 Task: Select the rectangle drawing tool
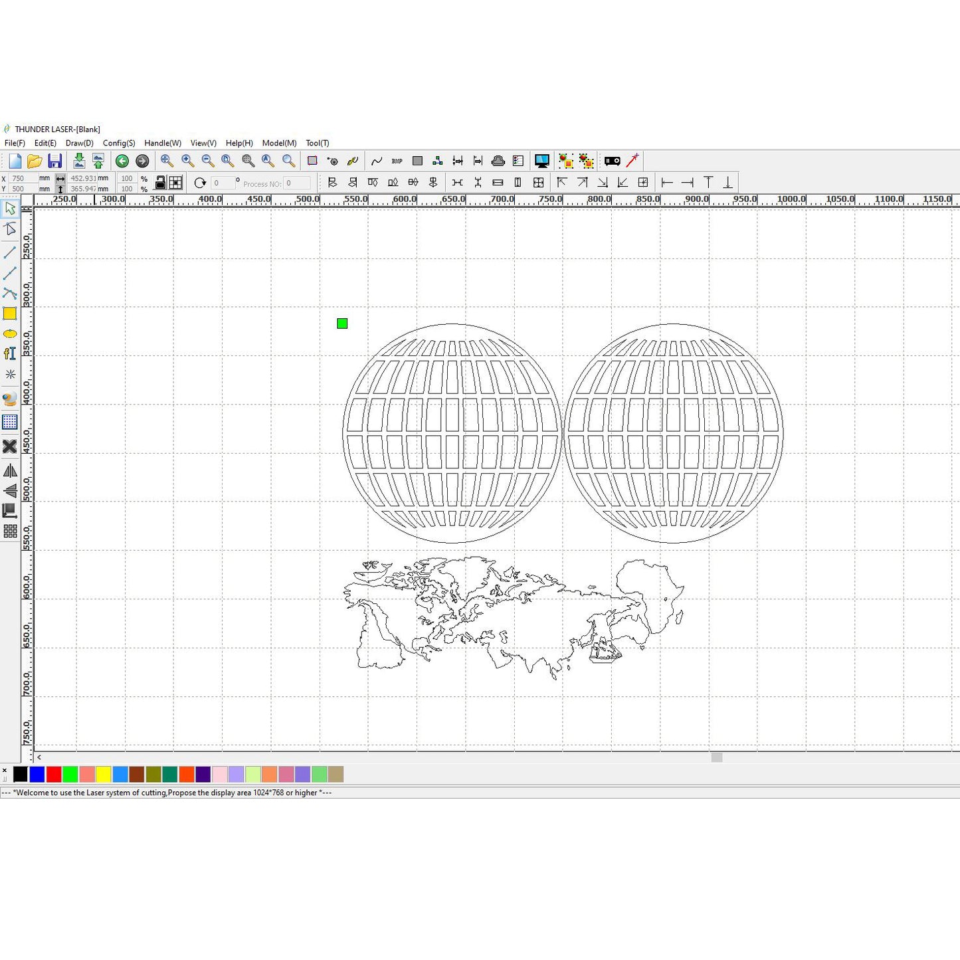10,314
